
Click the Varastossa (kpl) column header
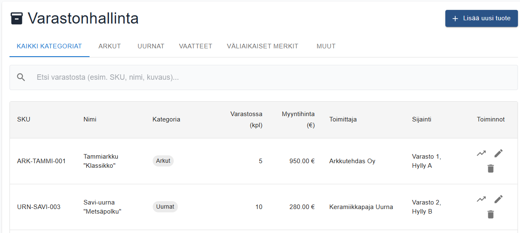point(246,119)
